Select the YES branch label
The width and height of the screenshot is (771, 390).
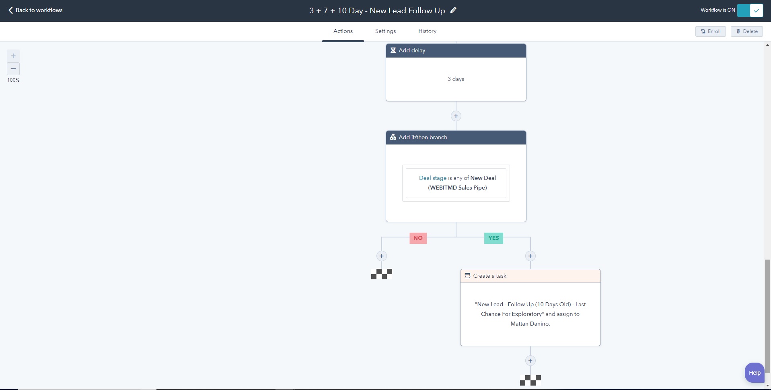(493, 238)
